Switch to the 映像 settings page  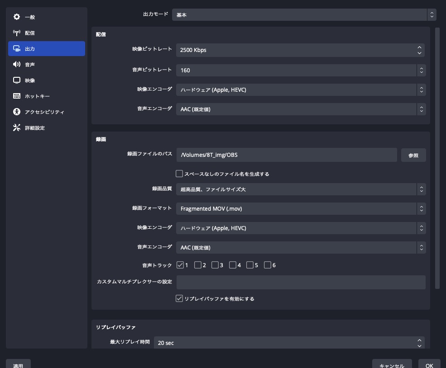(x=47, y=80)
